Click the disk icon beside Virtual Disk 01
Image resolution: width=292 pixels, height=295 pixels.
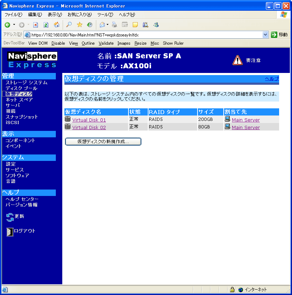(x=68, y=119)
